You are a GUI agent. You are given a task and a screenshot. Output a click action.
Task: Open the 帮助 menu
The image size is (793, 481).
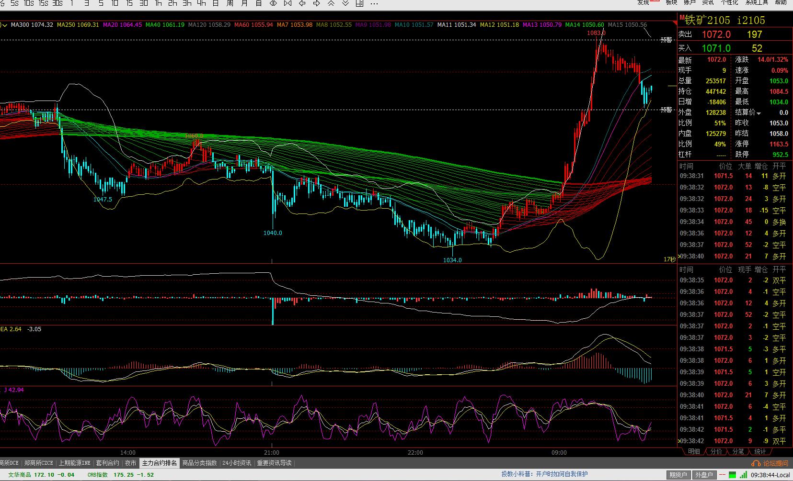(x=781, y=2)
